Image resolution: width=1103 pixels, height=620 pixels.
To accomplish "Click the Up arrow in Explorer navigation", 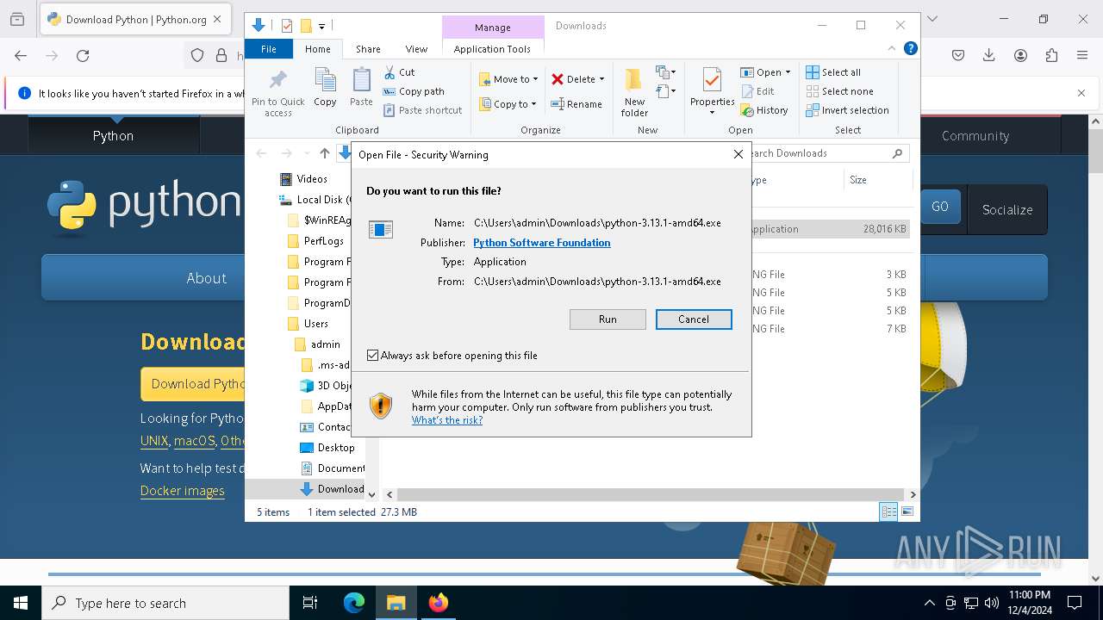I will pyautogui.click(x=324, y=153).
